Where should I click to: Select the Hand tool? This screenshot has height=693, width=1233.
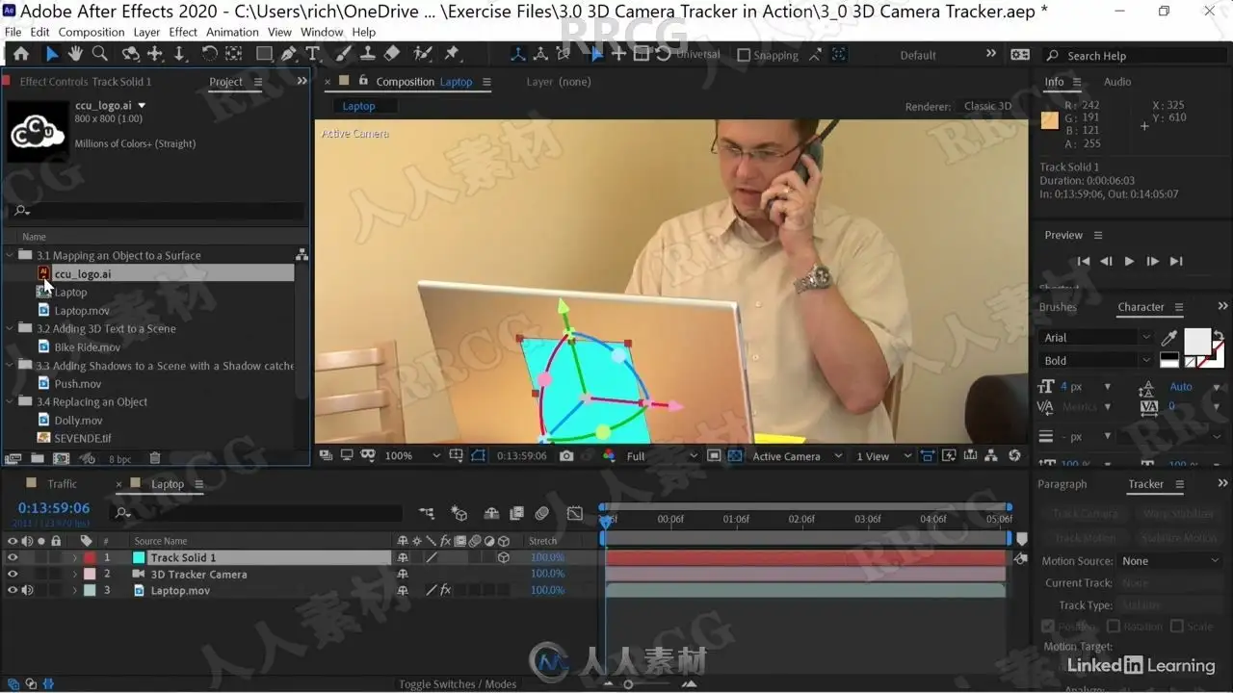tap(75, 54)
